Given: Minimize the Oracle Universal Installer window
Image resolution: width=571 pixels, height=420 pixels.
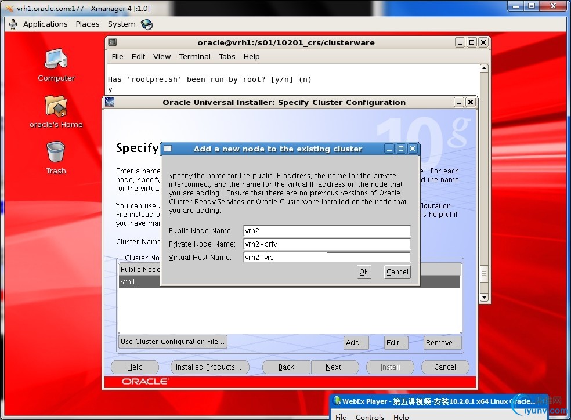Looking at the screenshot, I should click(459, 102).
